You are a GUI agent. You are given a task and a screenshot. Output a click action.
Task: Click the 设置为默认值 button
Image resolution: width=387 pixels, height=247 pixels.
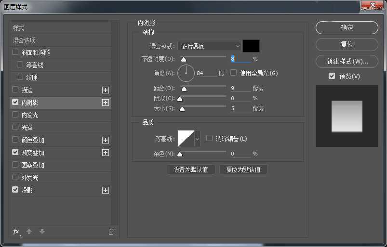point(191,169)
